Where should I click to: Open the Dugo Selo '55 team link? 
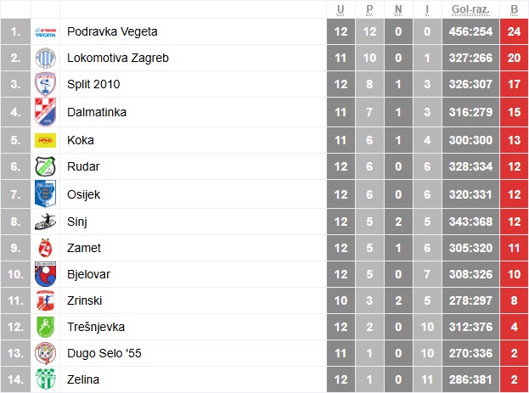click(104, 353)
